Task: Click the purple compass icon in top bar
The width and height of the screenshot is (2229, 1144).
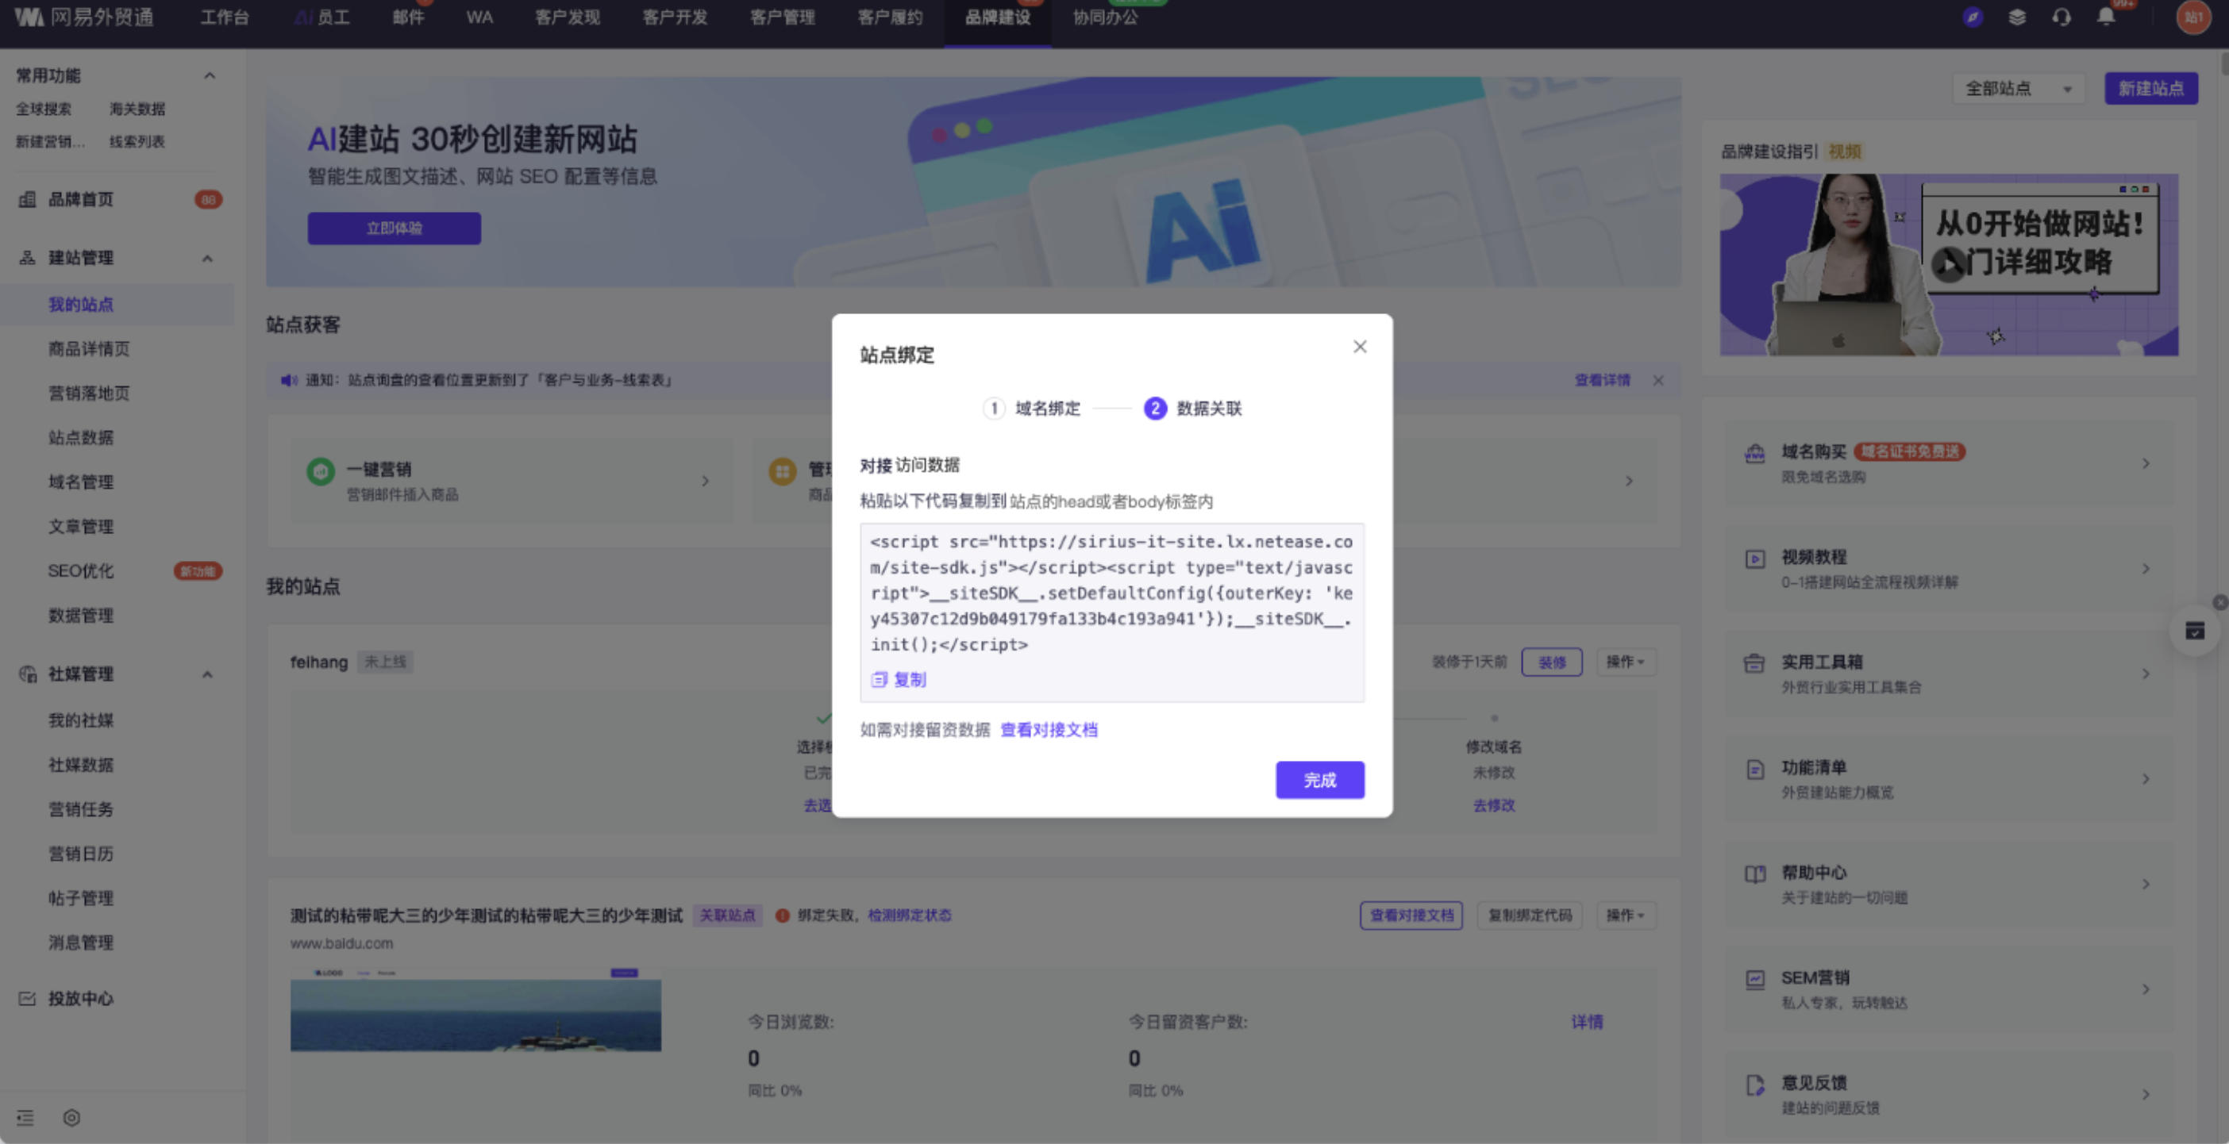Action: tap(1972, 17)
